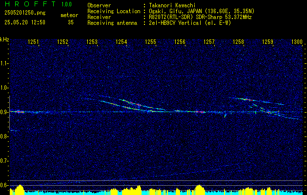
Task: Click meteor count 35
Action: coord(71,22)
